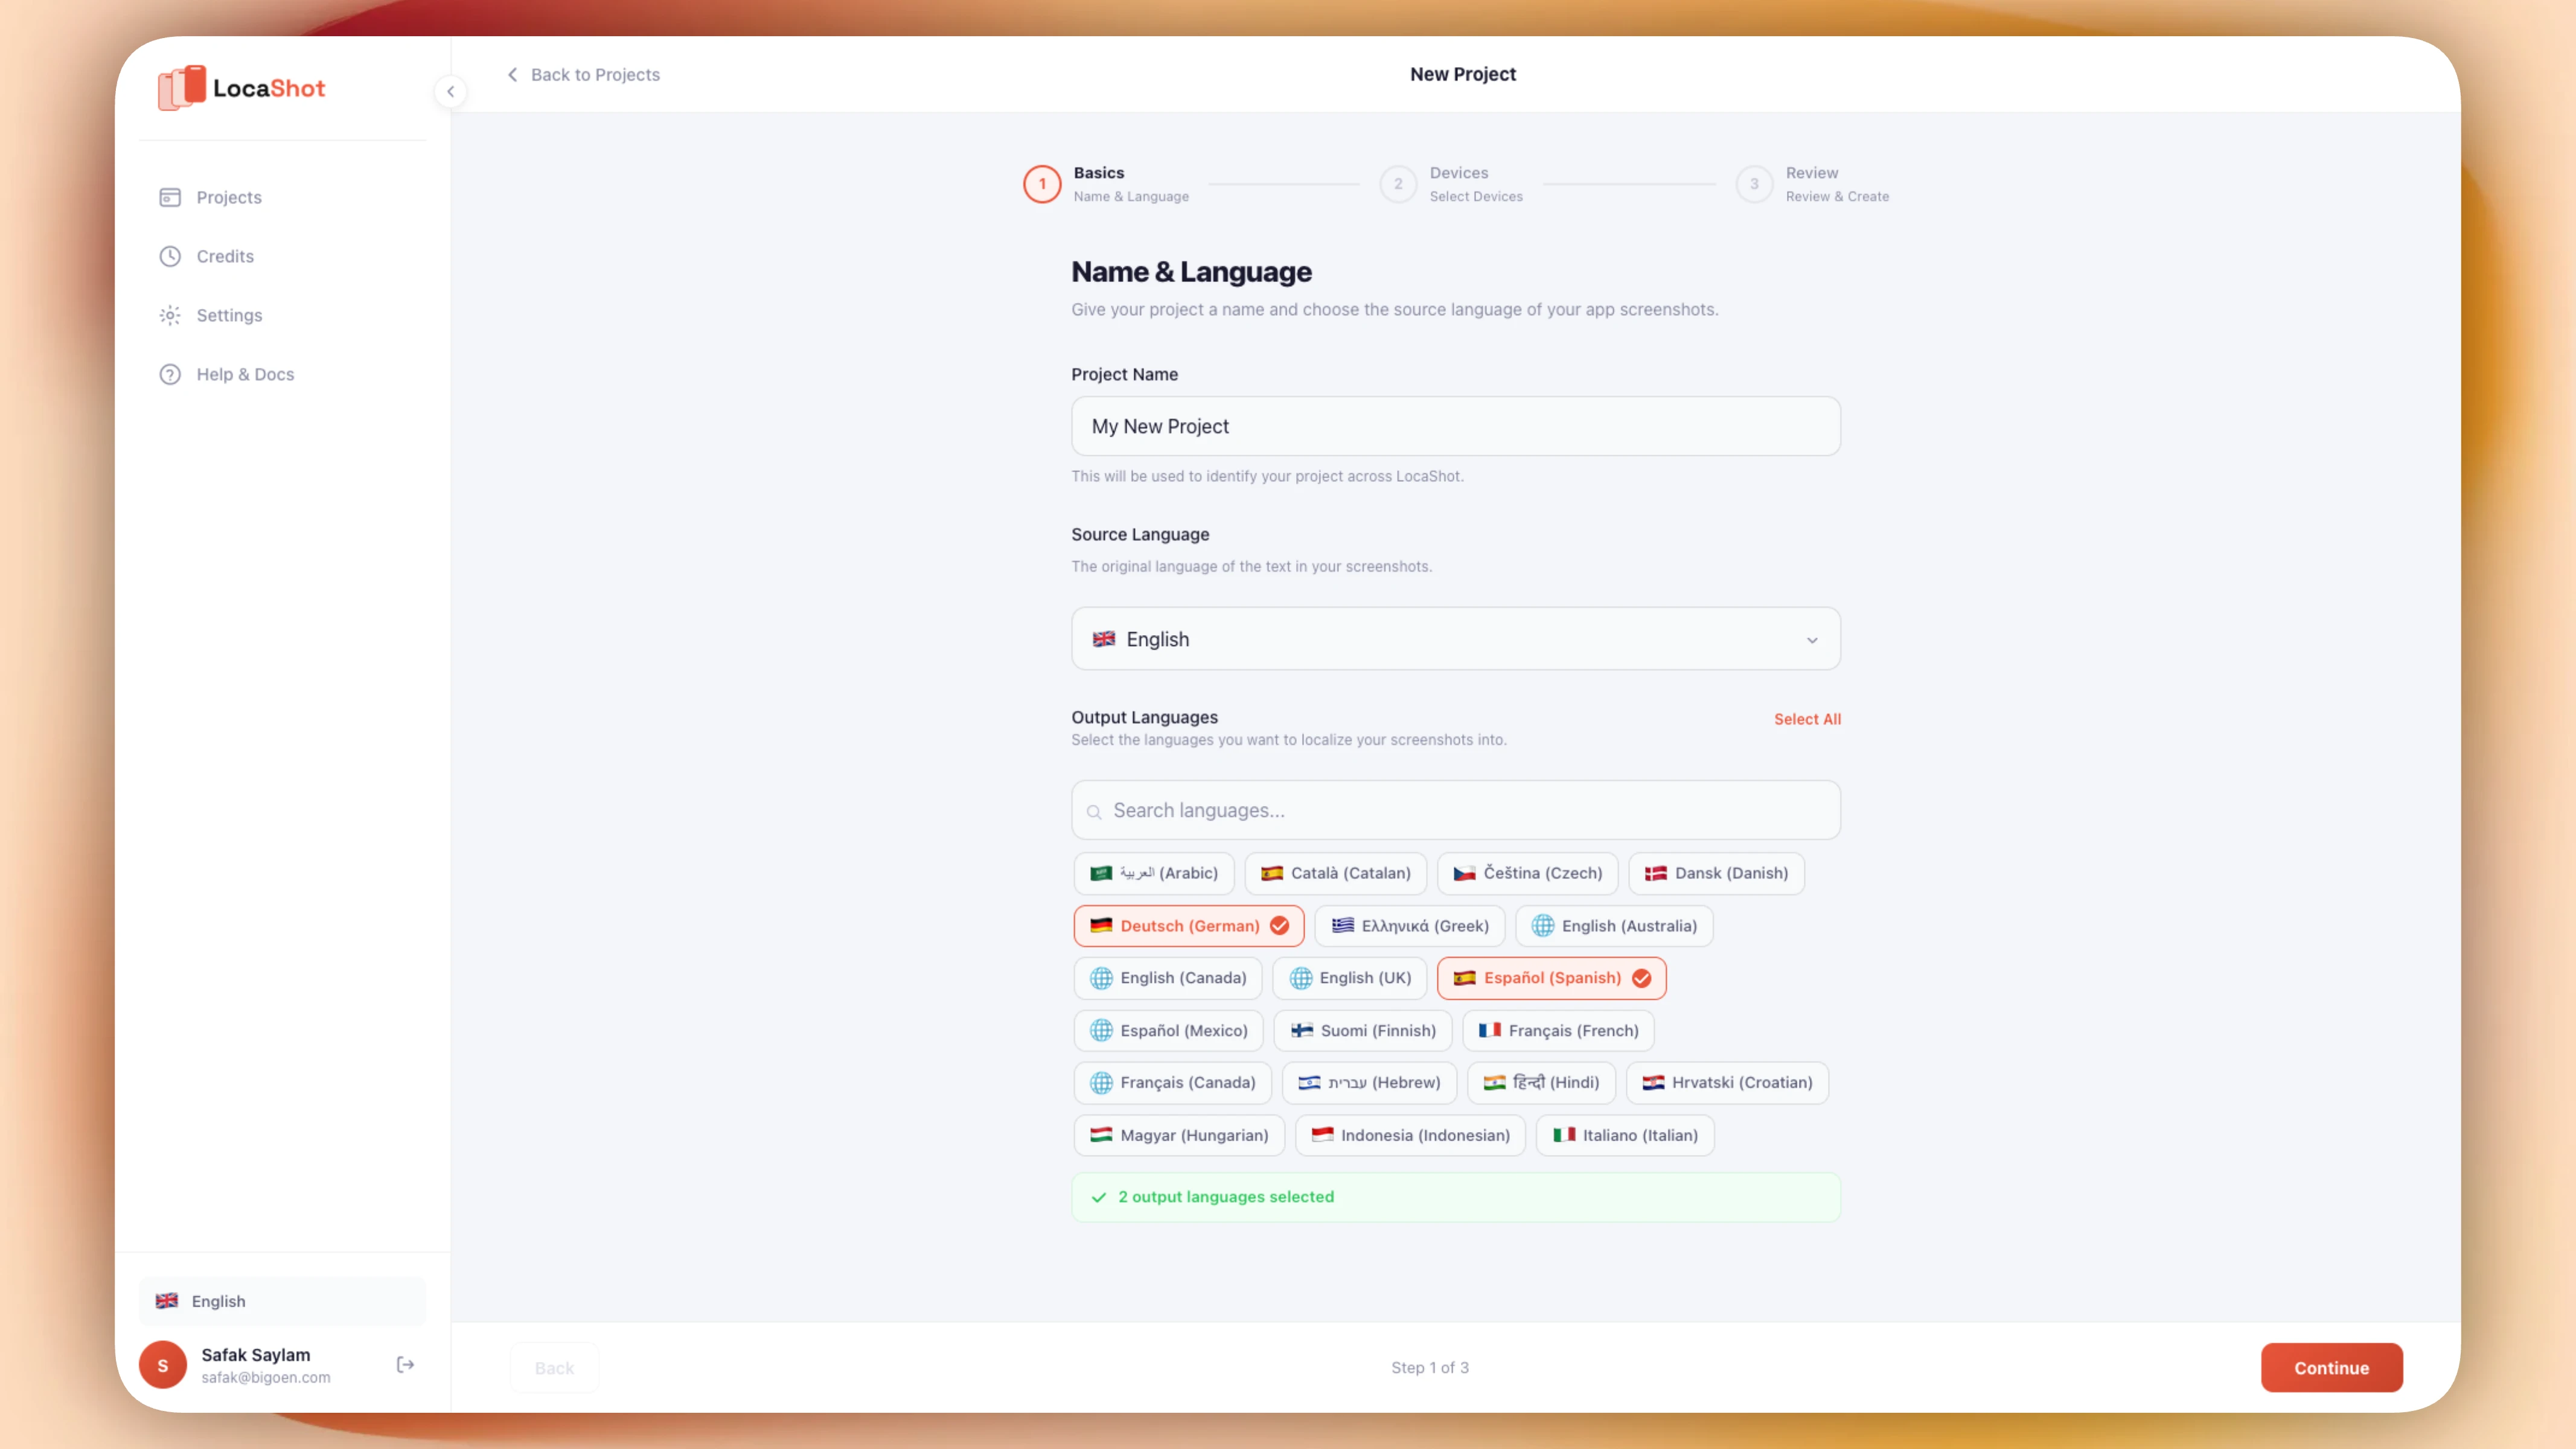Click the magnifier icon in language search
The width and height of the screenshot is (2576, 1449).
tap(1094, 812)
